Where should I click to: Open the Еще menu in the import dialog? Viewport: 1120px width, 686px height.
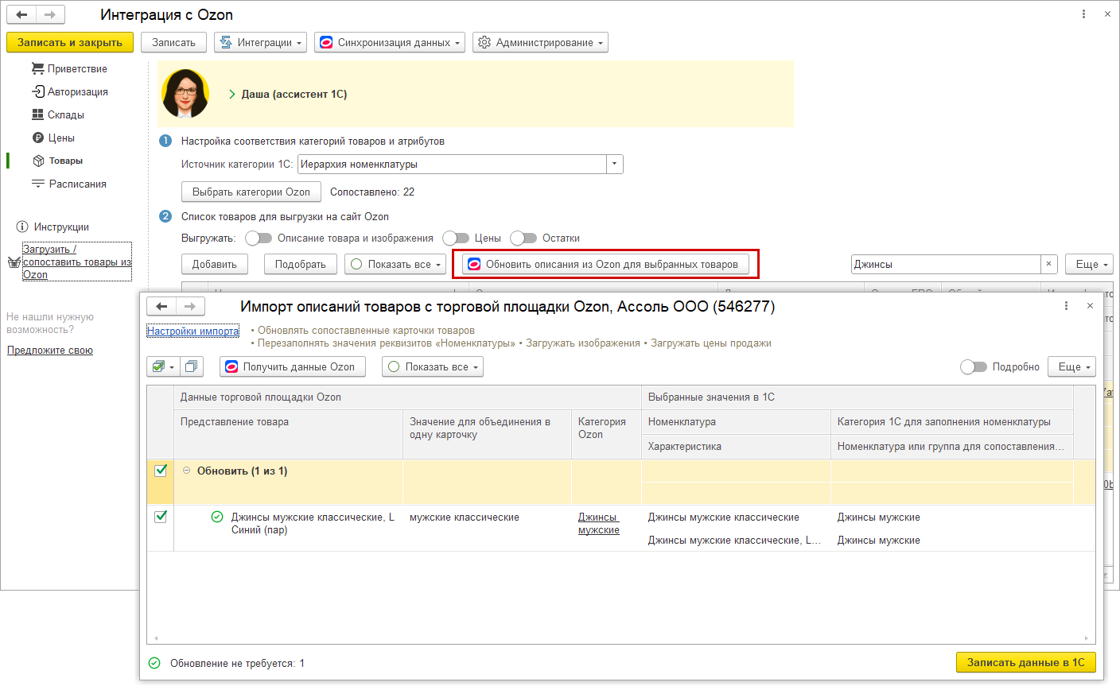tap(1071, 366)
